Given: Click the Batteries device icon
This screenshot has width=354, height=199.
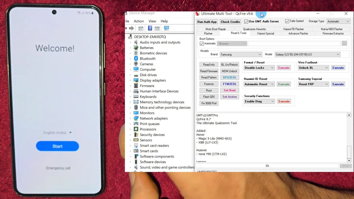Looking at the screenshot, I should 136,48.
